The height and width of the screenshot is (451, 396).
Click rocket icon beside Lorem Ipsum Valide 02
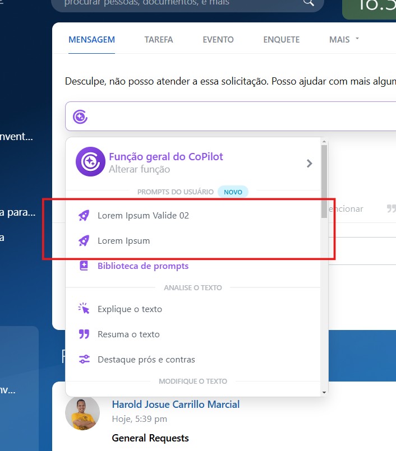(x=84, y=215)
